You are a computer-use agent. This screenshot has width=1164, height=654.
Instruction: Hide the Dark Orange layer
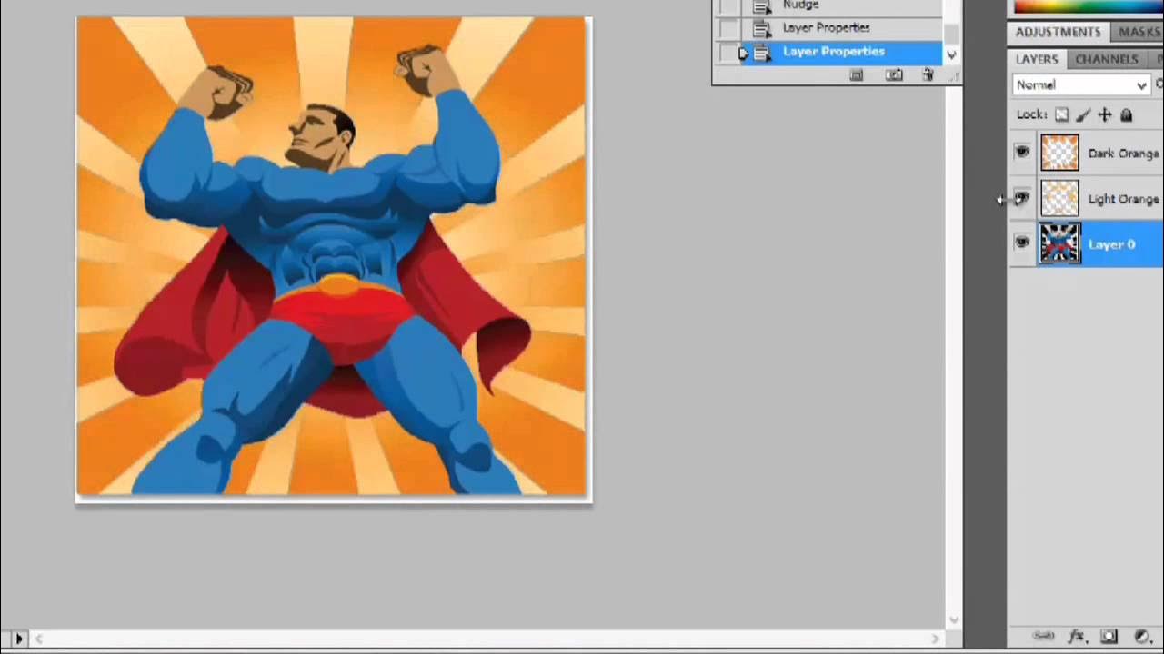click(x=1022, y=153)
